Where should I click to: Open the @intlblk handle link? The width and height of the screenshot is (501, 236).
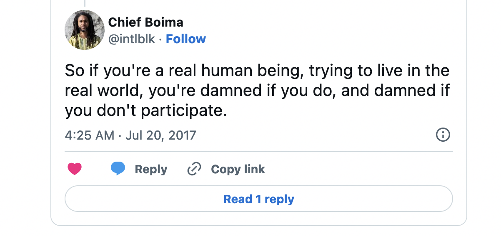coord(131,39)
